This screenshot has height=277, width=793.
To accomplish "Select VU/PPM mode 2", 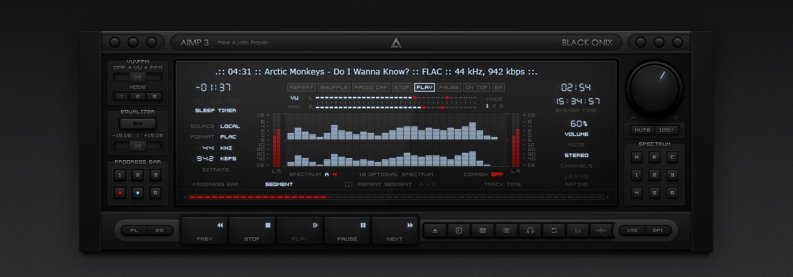I will pyautogui.click(x=137, y=96).
